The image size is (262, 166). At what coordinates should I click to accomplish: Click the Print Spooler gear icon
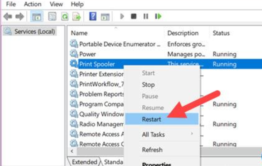74,64
